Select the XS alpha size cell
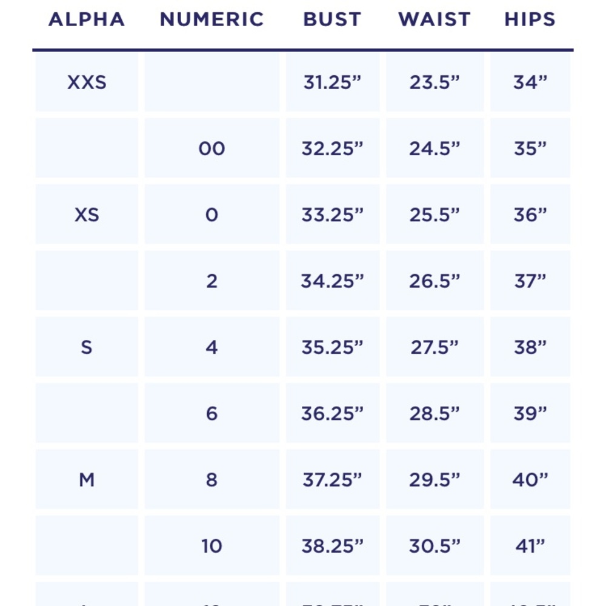This screenshot has height=606, width=606. pos(87,215)
